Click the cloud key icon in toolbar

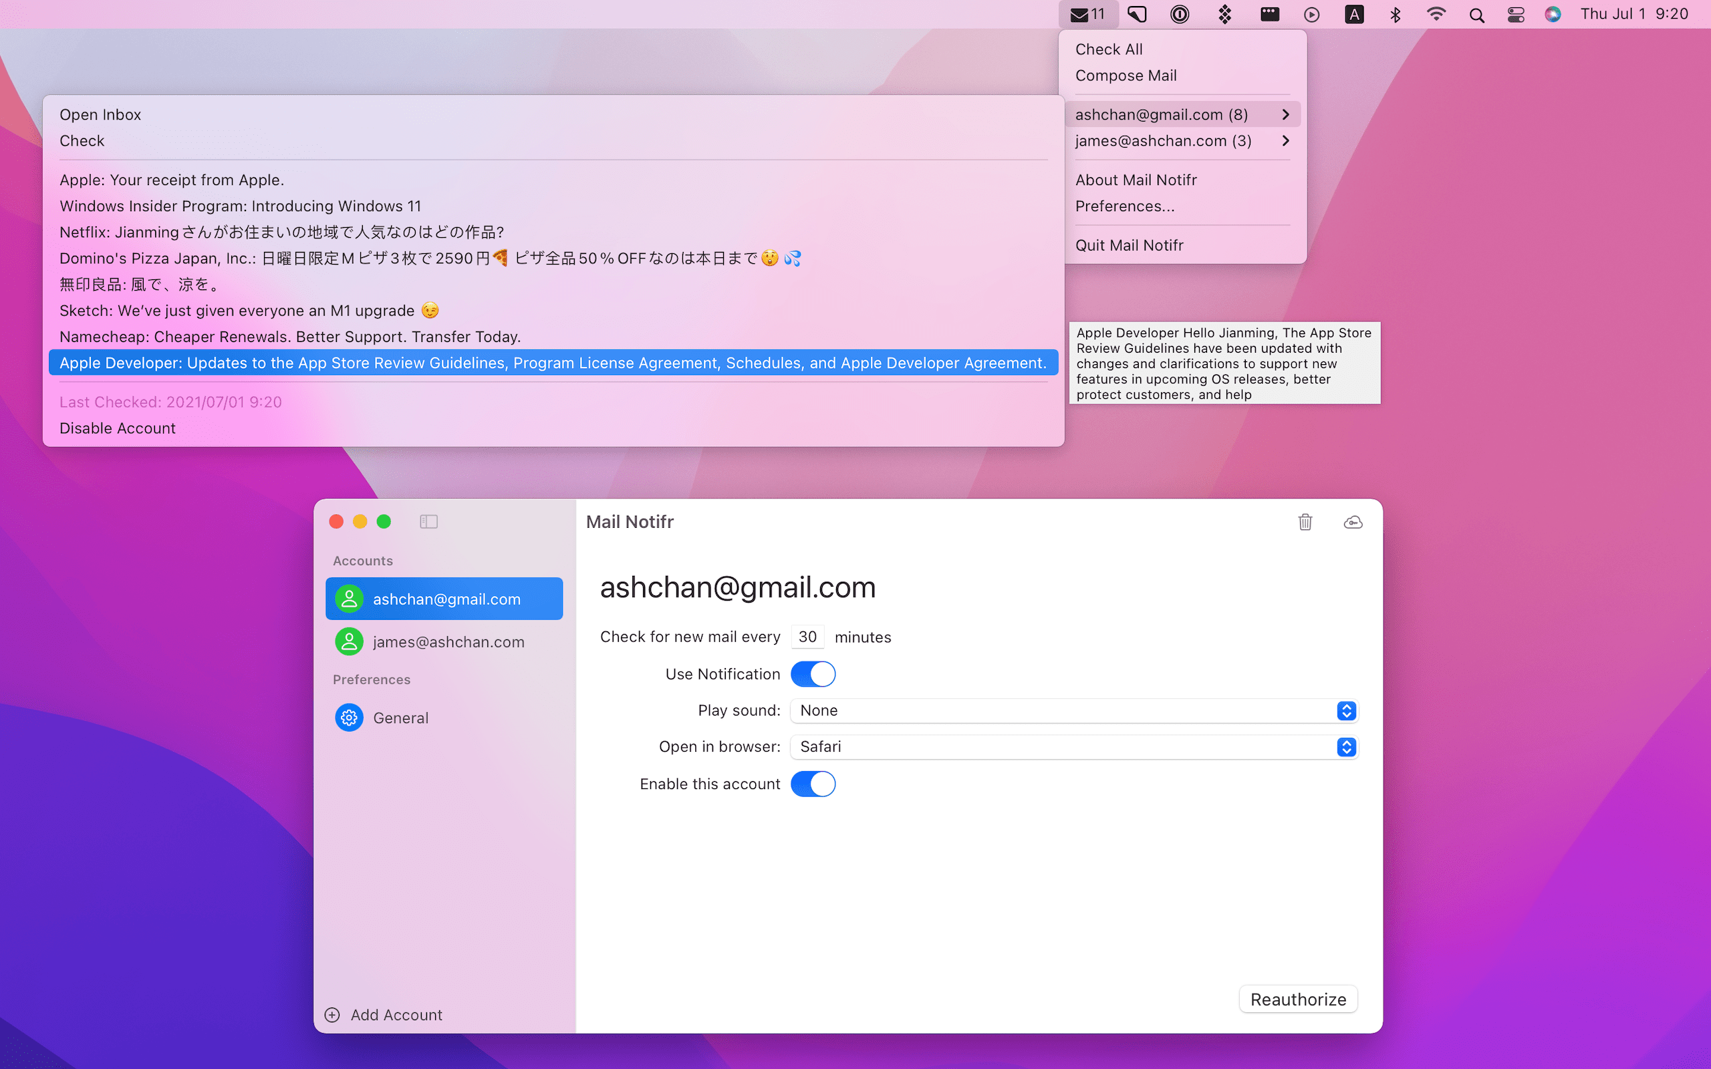point(1353,522)
